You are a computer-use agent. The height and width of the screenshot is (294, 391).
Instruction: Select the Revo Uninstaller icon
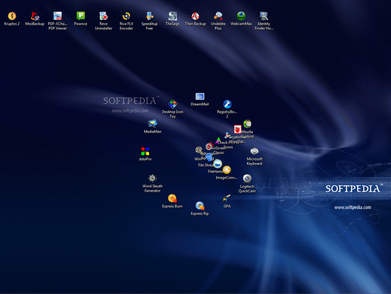click(103, 16)
